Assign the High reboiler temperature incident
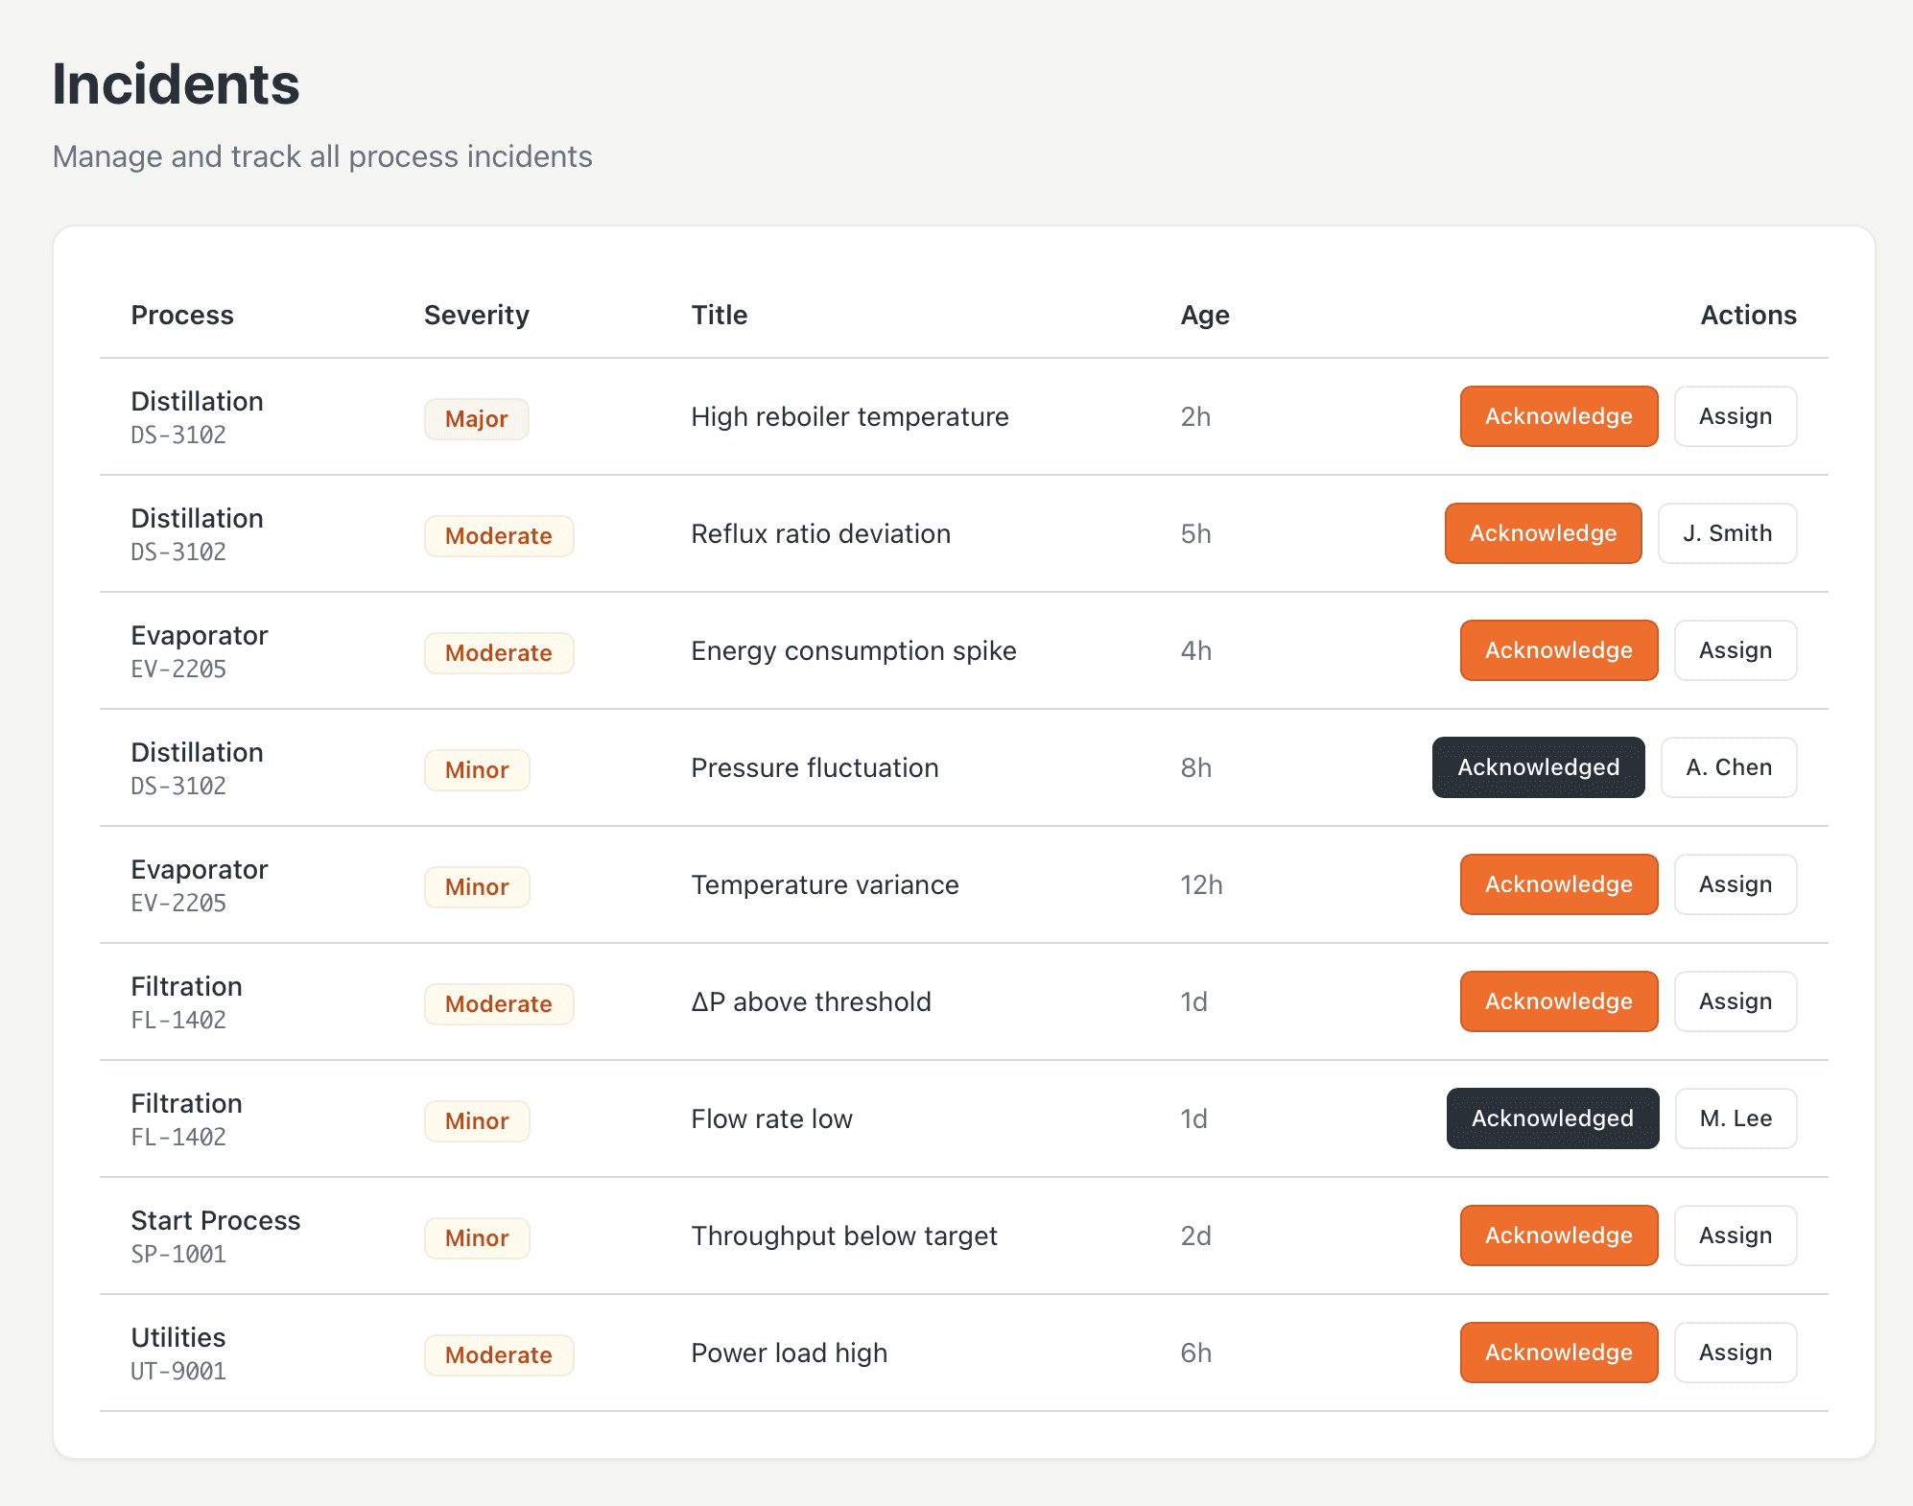 (x=1735, y=416)
